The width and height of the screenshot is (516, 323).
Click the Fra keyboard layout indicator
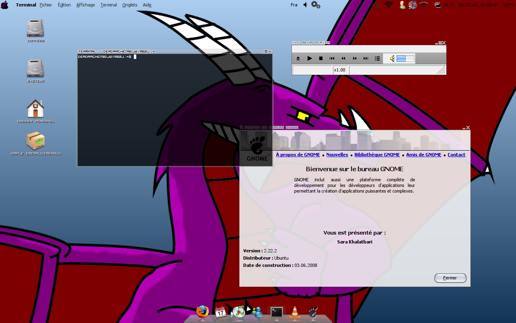294,5
